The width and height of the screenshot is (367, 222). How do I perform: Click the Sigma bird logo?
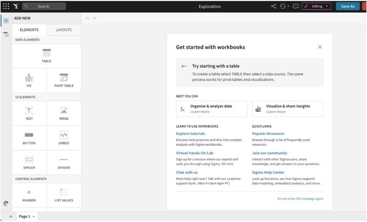[x=16, y=6]
